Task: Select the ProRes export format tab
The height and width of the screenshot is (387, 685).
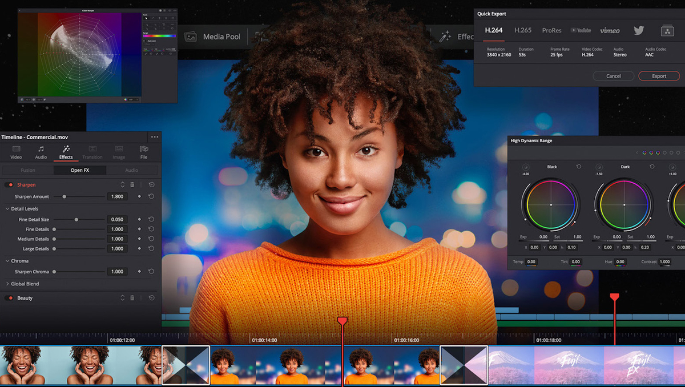Action: [x=552, y=30]
